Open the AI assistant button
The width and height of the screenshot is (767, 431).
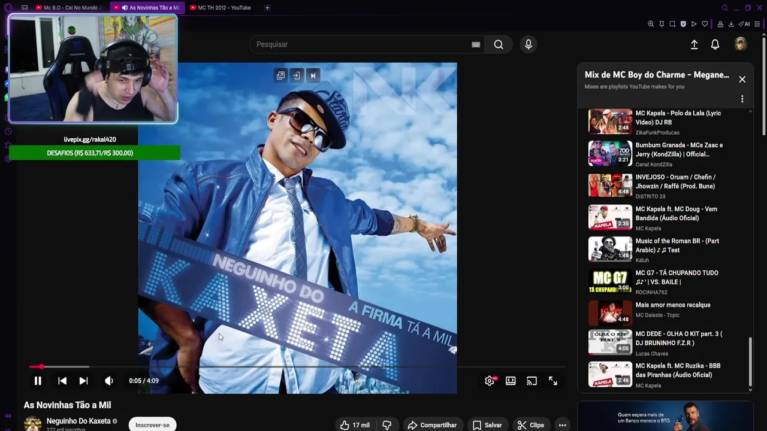[x=744, y=24]
